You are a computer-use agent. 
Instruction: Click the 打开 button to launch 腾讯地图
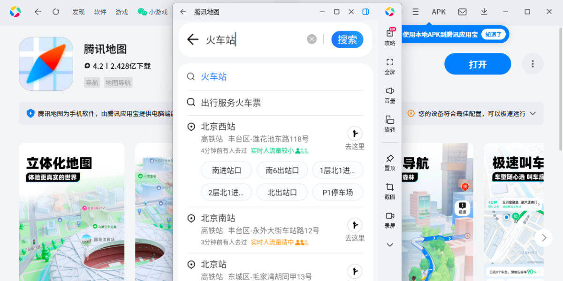pyautogui.click(x=478, y=64)
